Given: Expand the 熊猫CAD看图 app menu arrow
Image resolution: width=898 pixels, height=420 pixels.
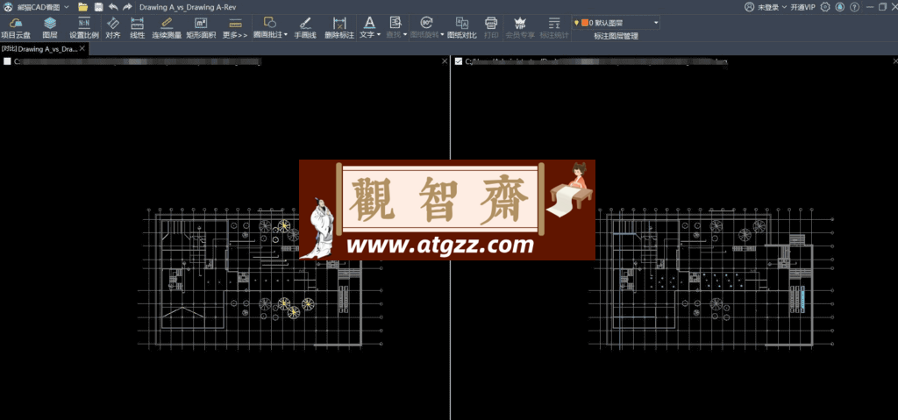Looking at the screenshot, I should (67, 7).
